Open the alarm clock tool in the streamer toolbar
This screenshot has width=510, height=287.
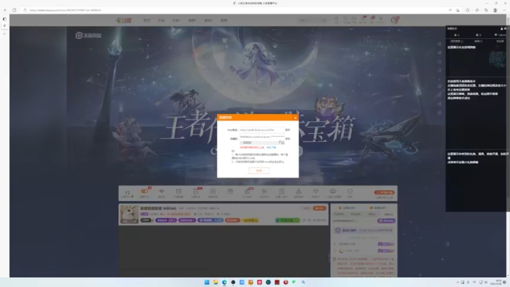[178, 193]
